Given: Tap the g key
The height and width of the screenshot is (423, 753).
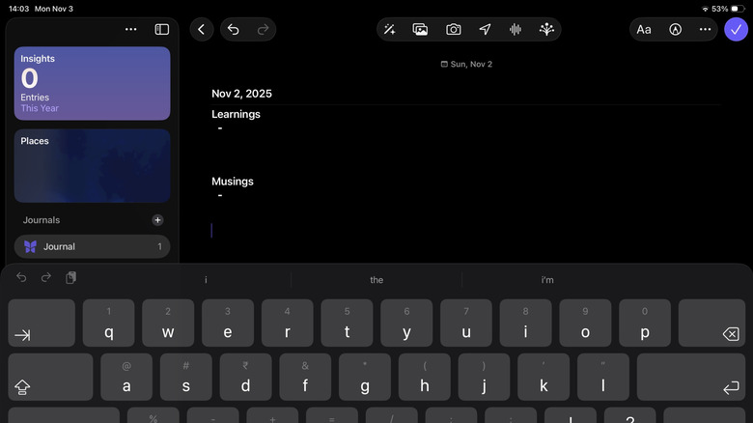Looking at the screenshot, I should [365, 377].
